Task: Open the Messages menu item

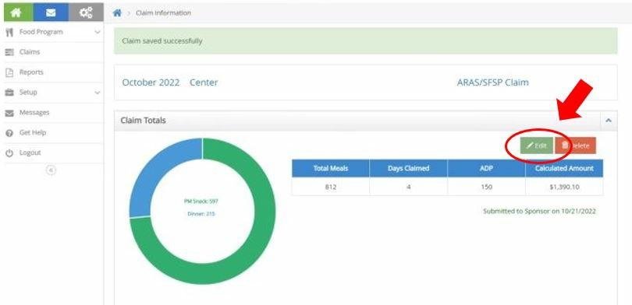Action: 34,113
